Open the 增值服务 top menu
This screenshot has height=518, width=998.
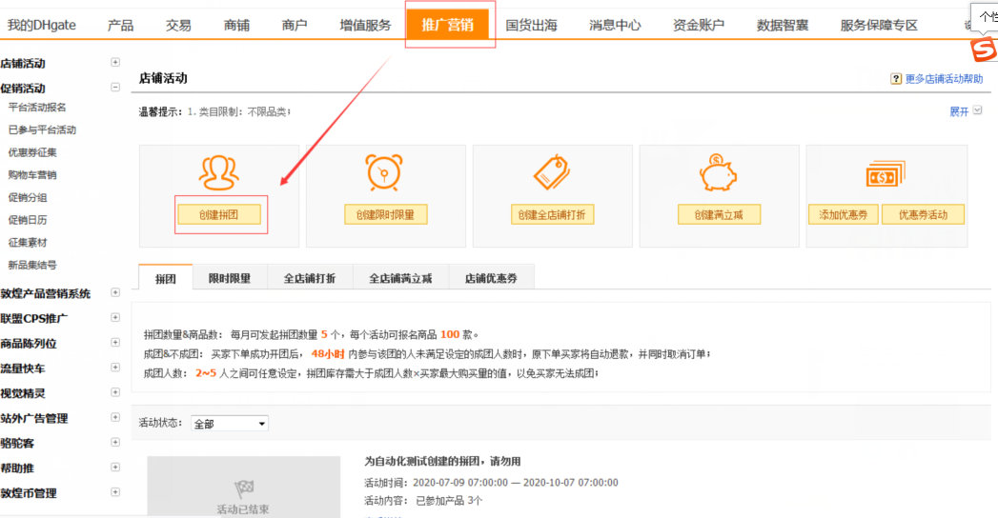[365, 26]
